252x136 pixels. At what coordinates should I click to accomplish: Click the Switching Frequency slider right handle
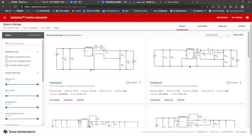pos(37,119)
